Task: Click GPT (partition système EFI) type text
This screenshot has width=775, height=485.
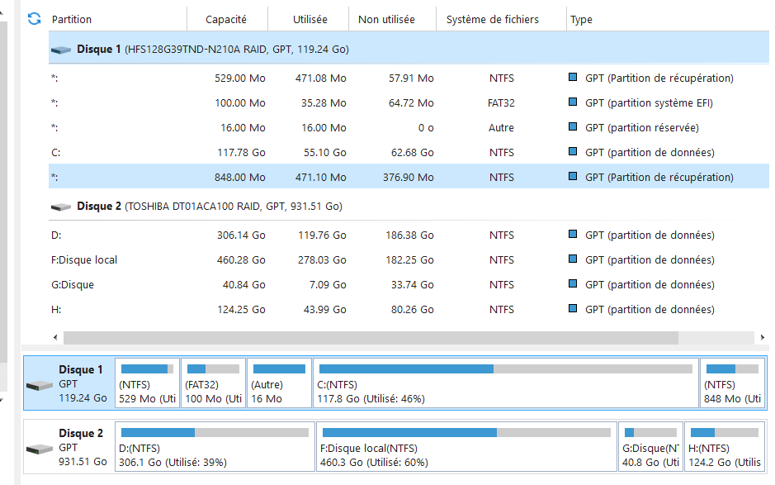Action: 649,103
